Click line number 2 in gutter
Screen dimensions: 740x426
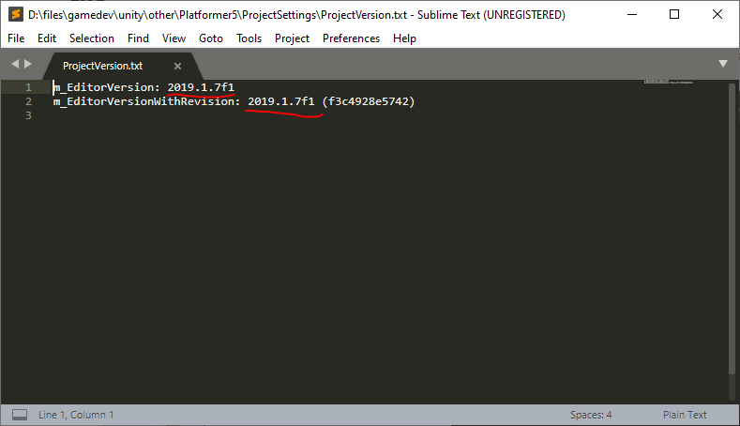(x=28, y=101)
